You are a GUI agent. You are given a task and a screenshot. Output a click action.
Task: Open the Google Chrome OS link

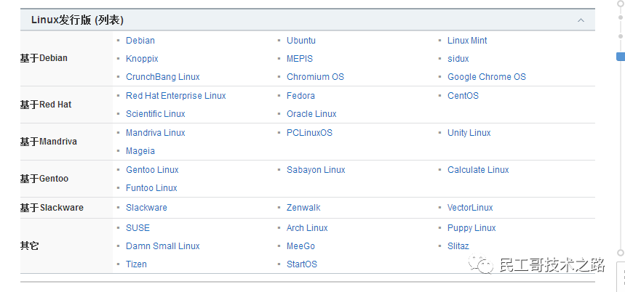487,77
